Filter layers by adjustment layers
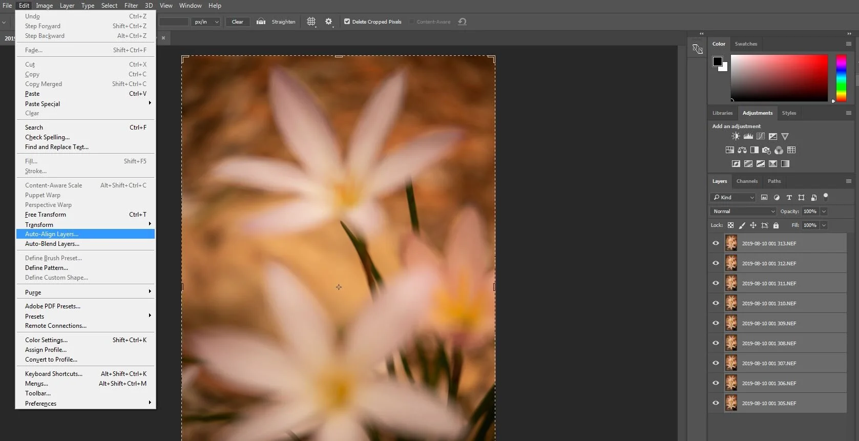 click(777, 197)
